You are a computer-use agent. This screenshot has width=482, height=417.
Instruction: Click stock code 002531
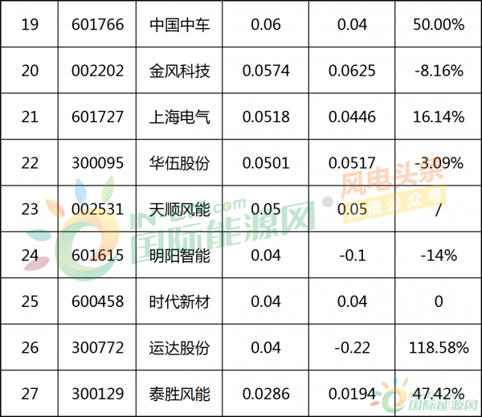click(97, 209)
